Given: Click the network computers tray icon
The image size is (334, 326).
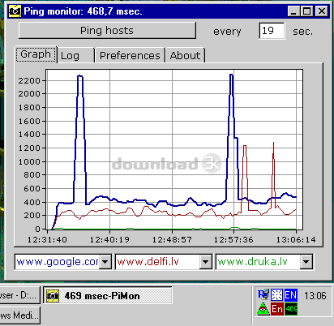Looking at the screenshot, I should [x=263, y=294].
